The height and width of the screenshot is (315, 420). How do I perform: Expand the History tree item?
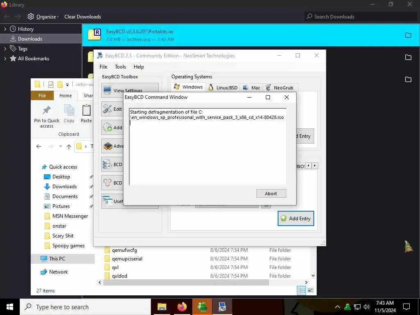5,29
